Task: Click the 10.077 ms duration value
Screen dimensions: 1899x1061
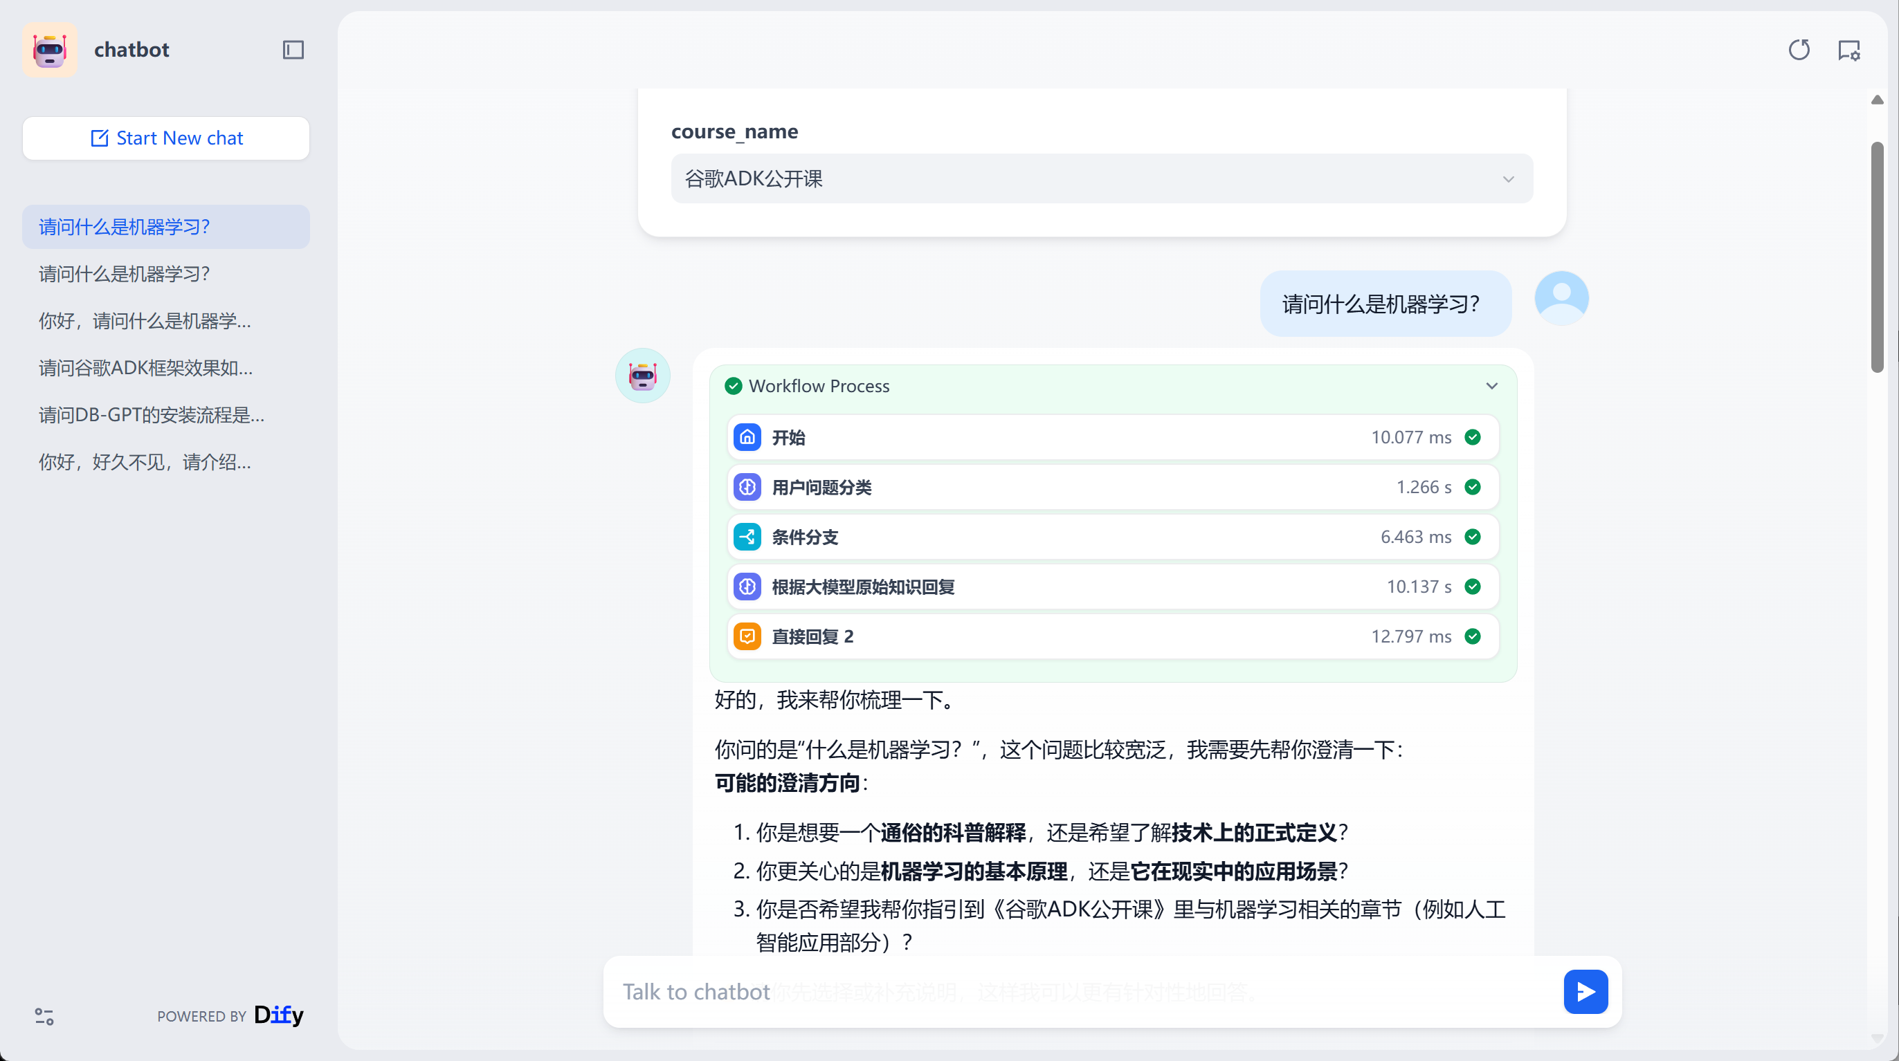Action: (1411, 437)
